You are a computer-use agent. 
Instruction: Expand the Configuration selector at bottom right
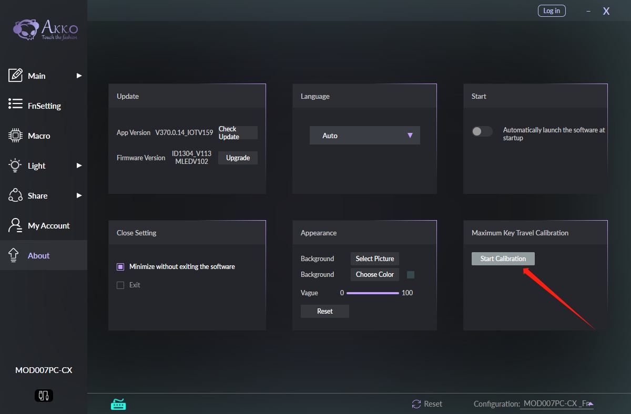pos(591,403)
